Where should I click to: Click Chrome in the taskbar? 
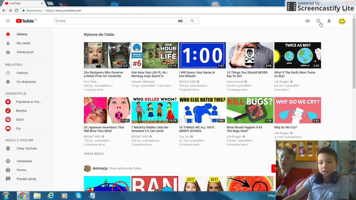23,196
